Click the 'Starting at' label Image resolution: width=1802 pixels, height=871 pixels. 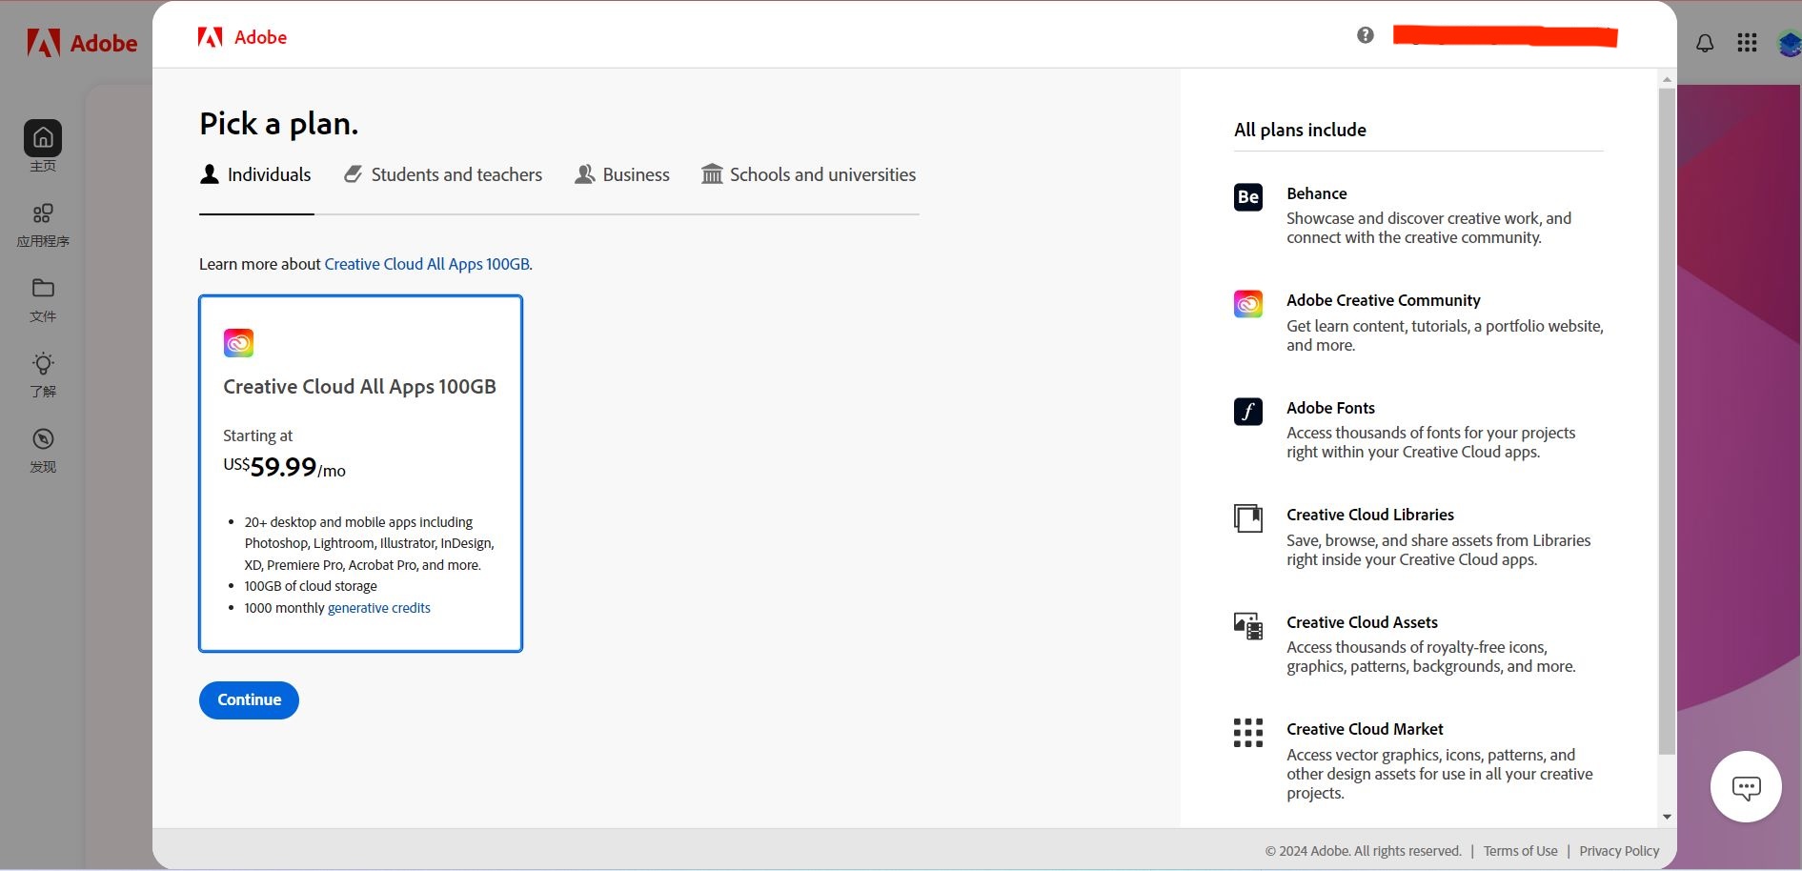click(x=257, y=435)
